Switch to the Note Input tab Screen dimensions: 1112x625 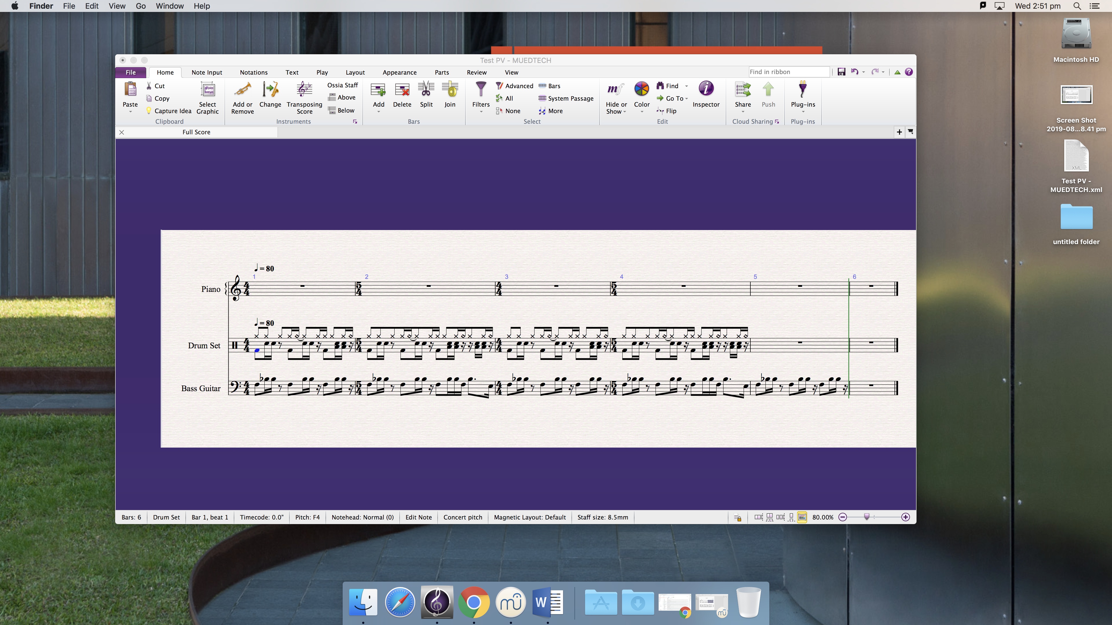[x=207, y=72]
